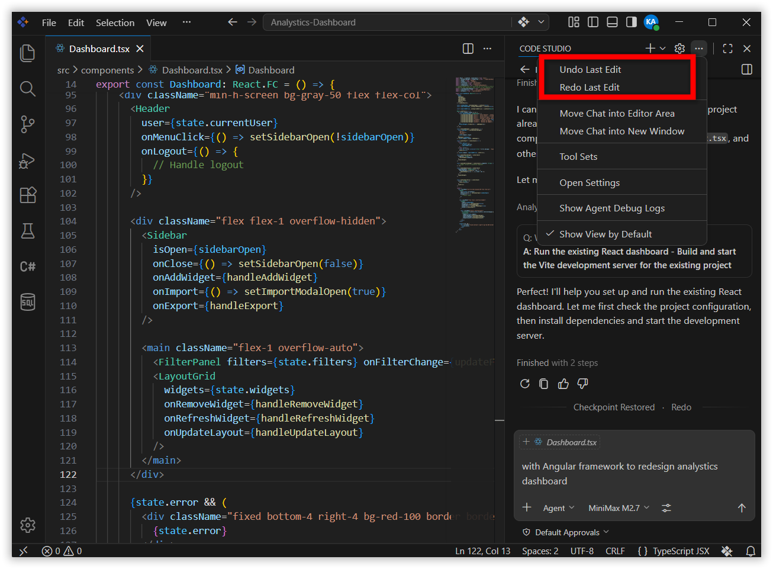Open Code Studio chat settings gear
The height and width of the screenshot is (569, 773).
tap(679, 49)
